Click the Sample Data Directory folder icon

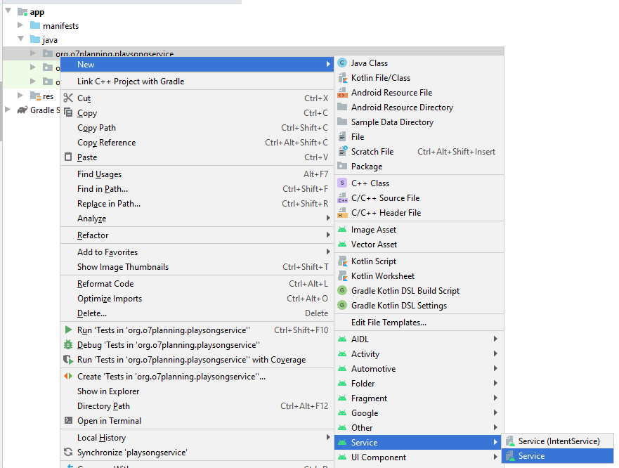tap(342, 122)
